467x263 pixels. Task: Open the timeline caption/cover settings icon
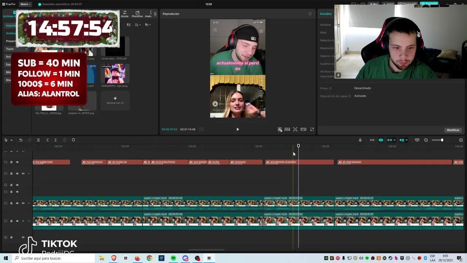pos(417,140)
